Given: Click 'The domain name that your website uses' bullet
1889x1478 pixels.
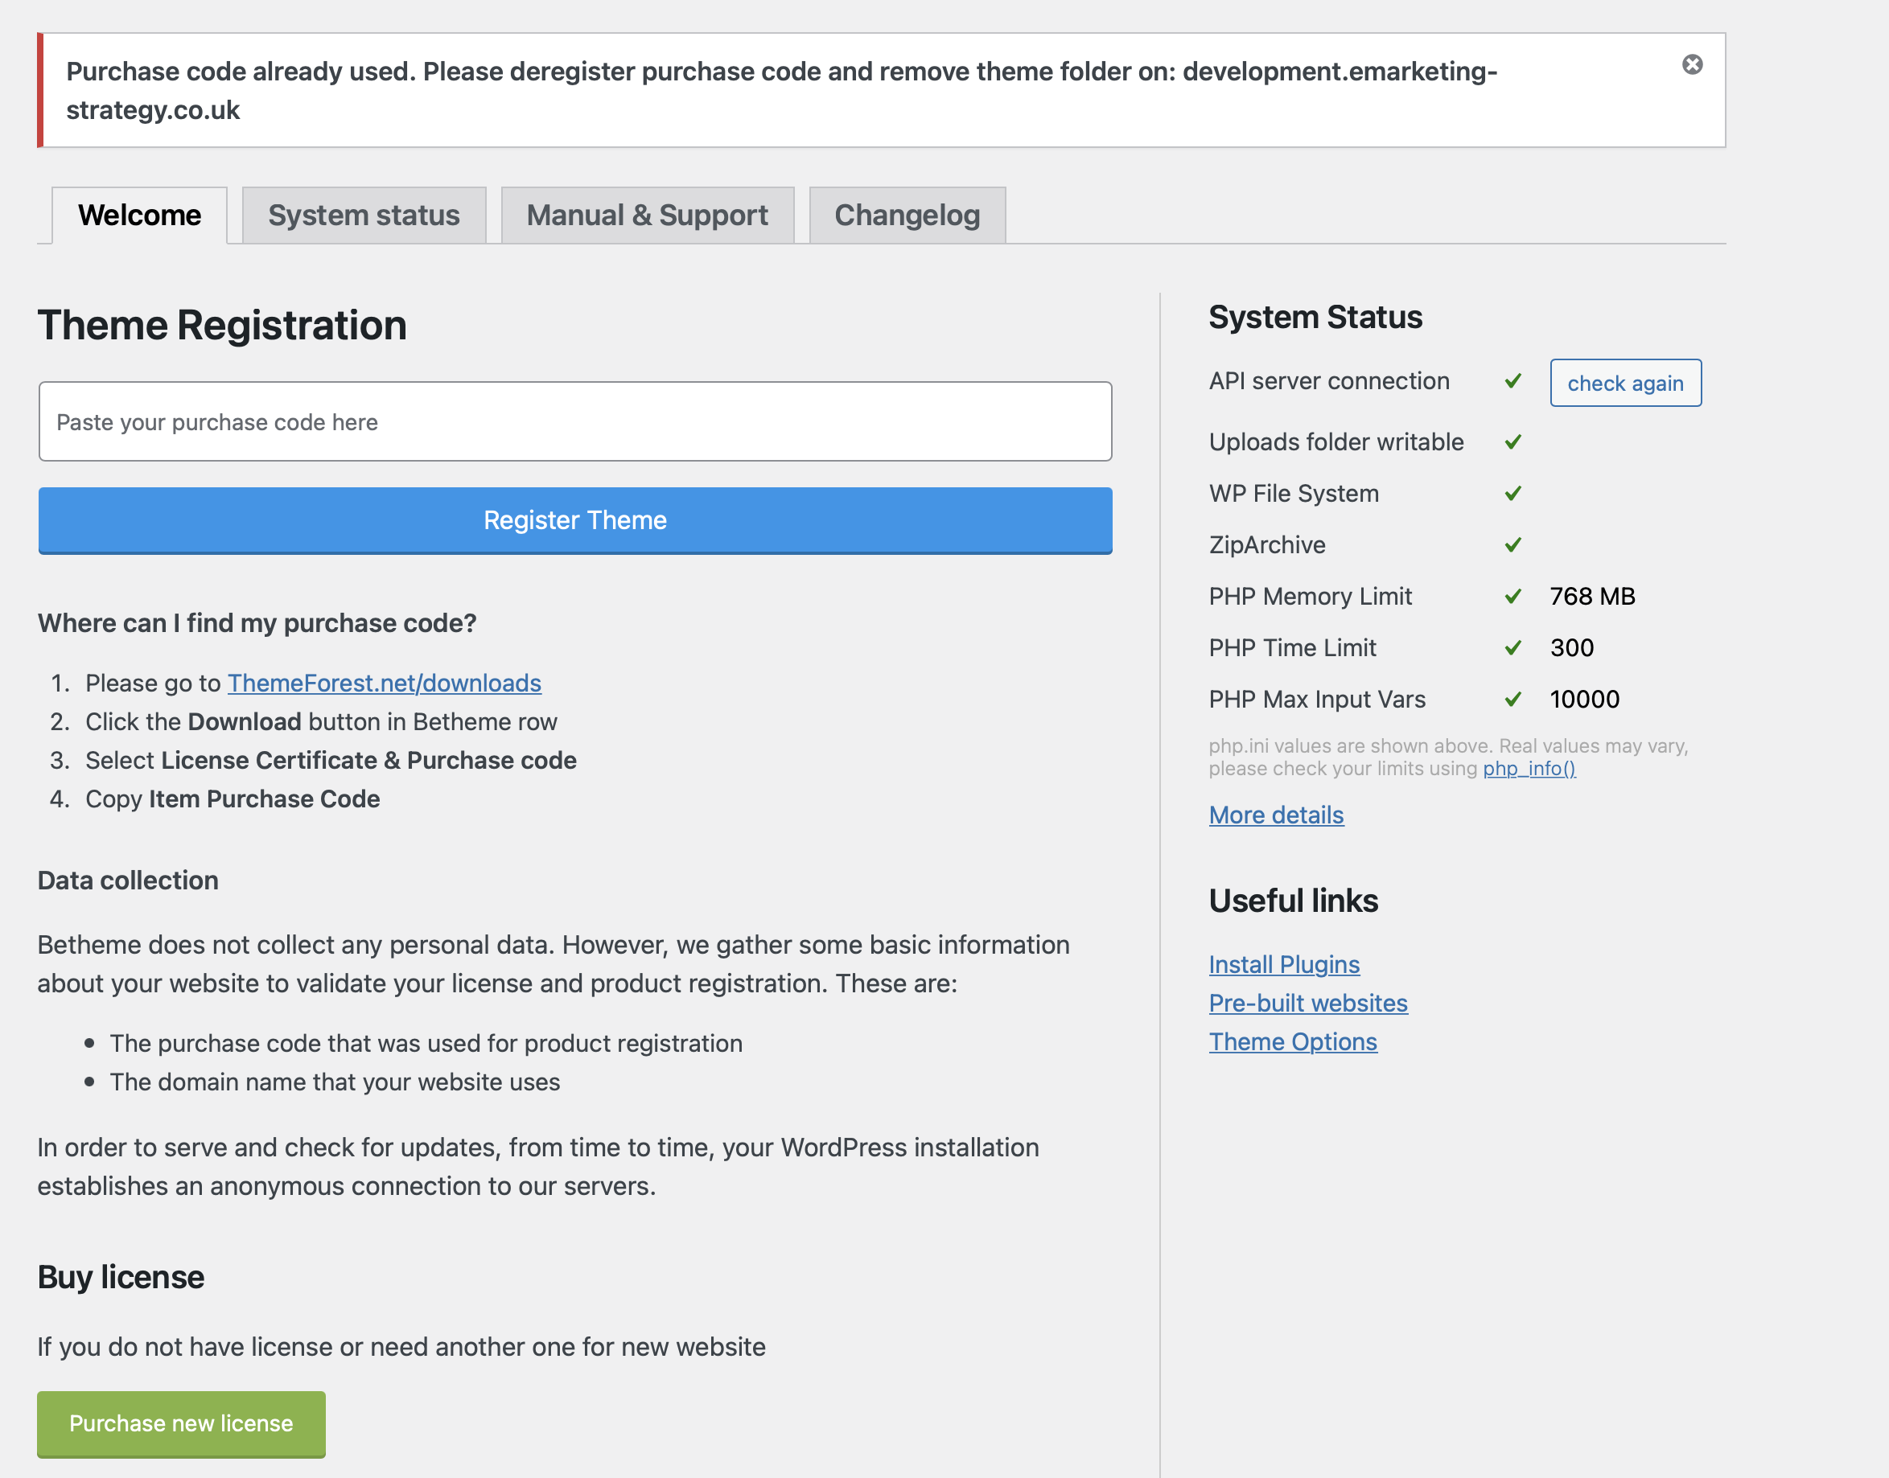Looking at the screenshot, I should point(334,1082).
